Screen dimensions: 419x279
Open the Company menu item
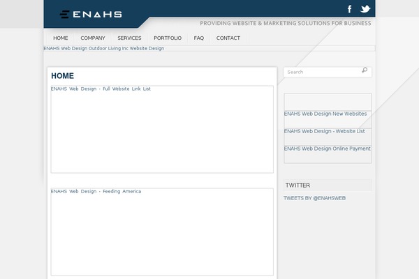tap(93, 38)
